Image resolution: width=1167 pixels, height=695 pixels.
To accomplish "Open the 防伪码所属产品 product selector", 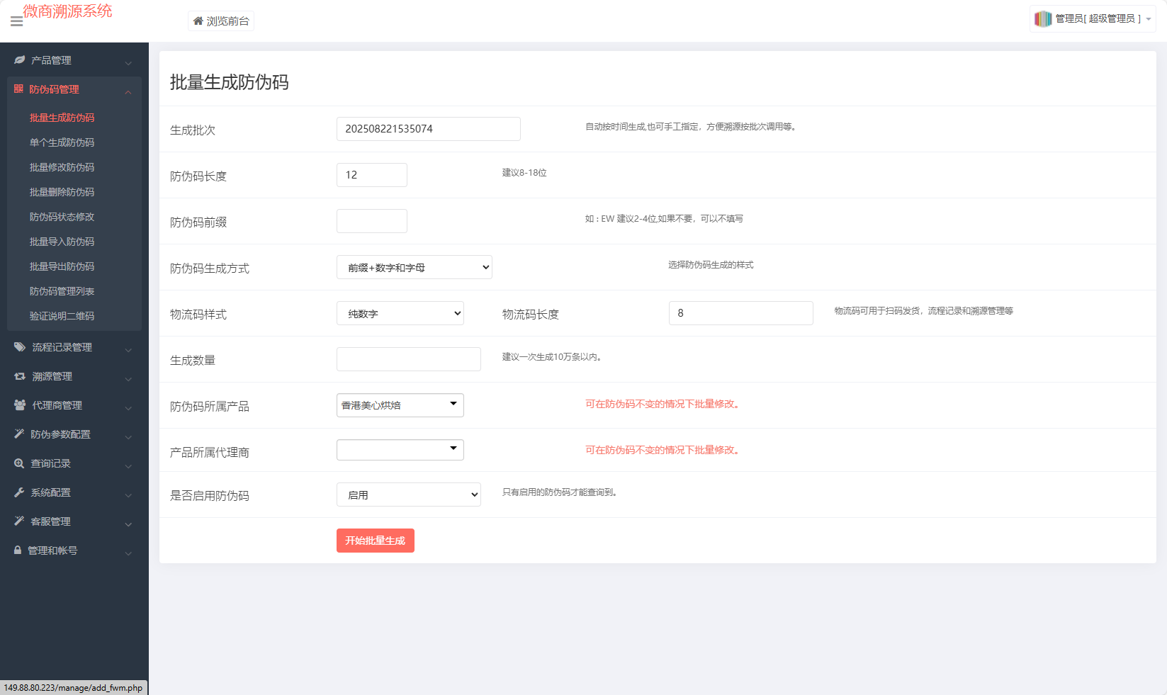I will [x=400, y=405].
